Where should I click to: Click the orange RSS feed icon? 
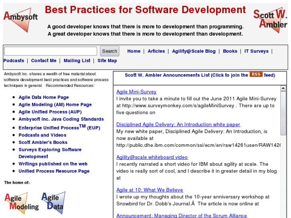pos(256,74)
